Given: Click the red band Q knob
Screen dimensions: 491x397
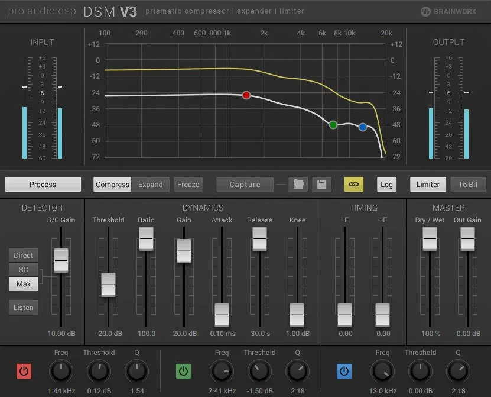Looking at the screenshot, I should point(137,372).
